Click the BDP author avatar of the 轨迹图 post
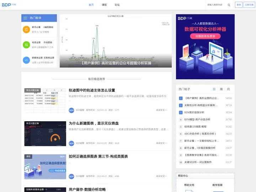256x192 pixels. tap(71, 110)
